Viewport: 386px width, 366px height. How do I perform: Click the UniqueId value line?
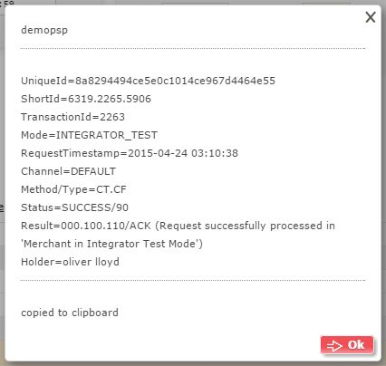point(148,81)
